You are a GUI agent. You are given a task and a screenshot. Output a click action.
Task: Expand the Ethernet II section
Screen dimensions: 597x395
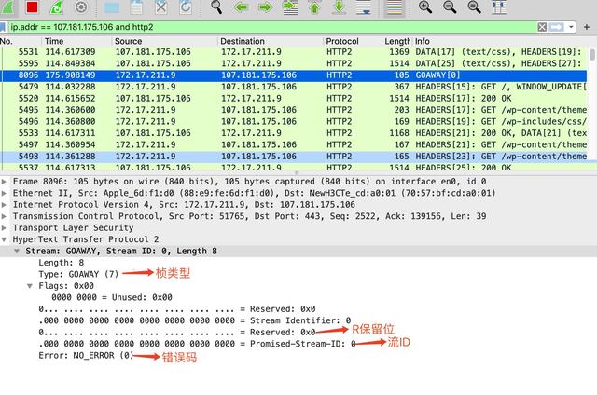4,193
